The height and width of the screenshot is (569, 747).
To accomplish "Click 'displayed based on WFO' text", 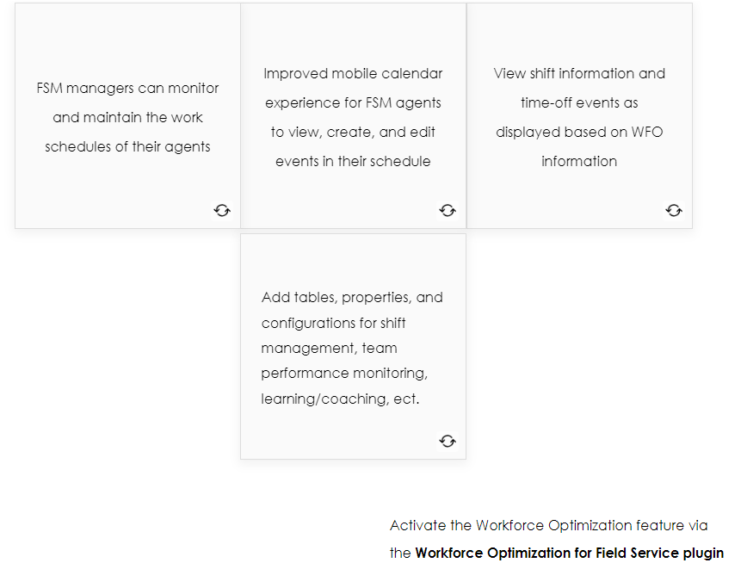I will 579,133.
